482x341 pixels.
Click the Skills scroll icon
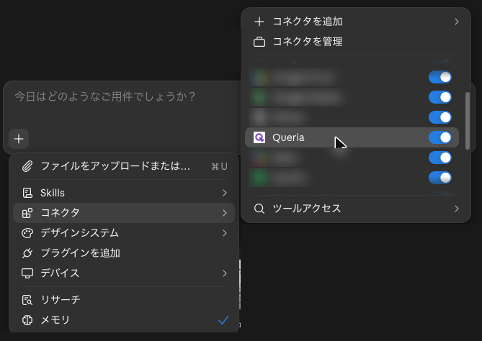27,193
